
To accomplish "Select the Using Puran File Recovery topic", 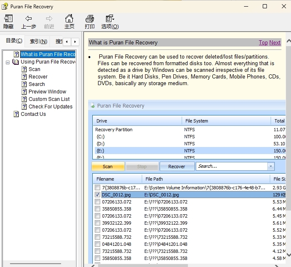I will point(48,62).
